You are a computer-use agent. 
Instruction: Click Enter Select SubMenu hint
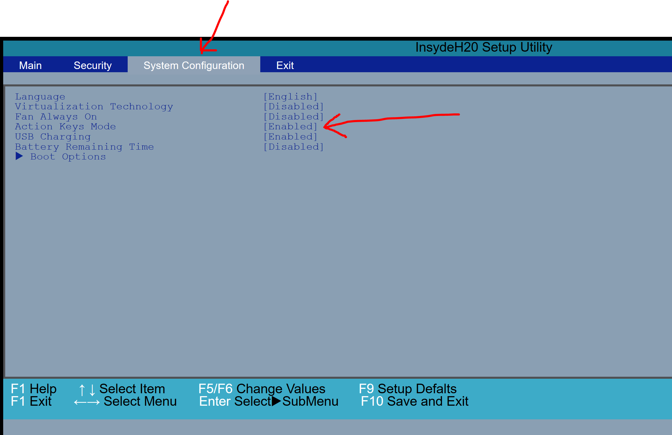[x=268, y=401]
